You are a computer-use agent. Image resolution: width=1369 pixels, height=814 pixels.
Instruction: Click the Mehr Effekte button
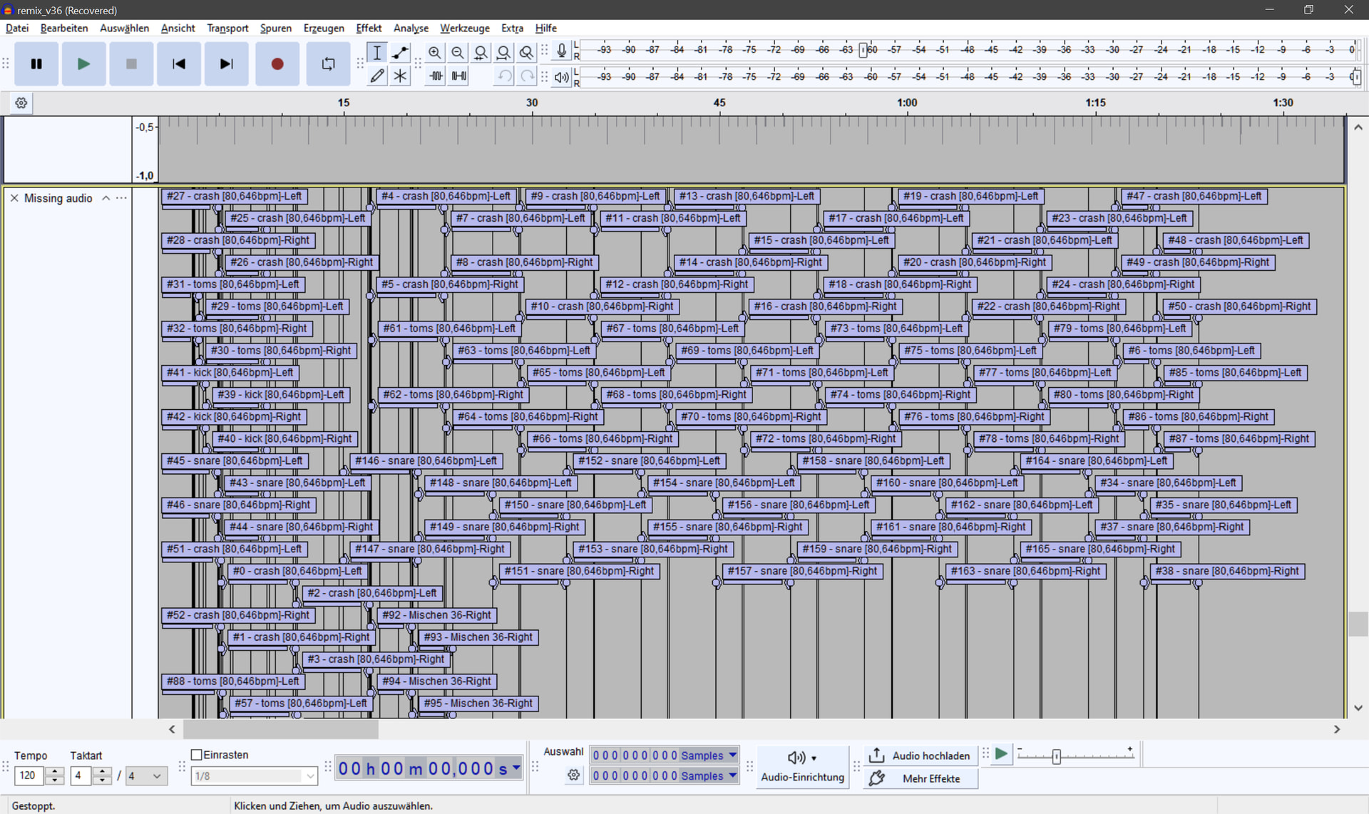pyautogui.click(x=920, y=778)
